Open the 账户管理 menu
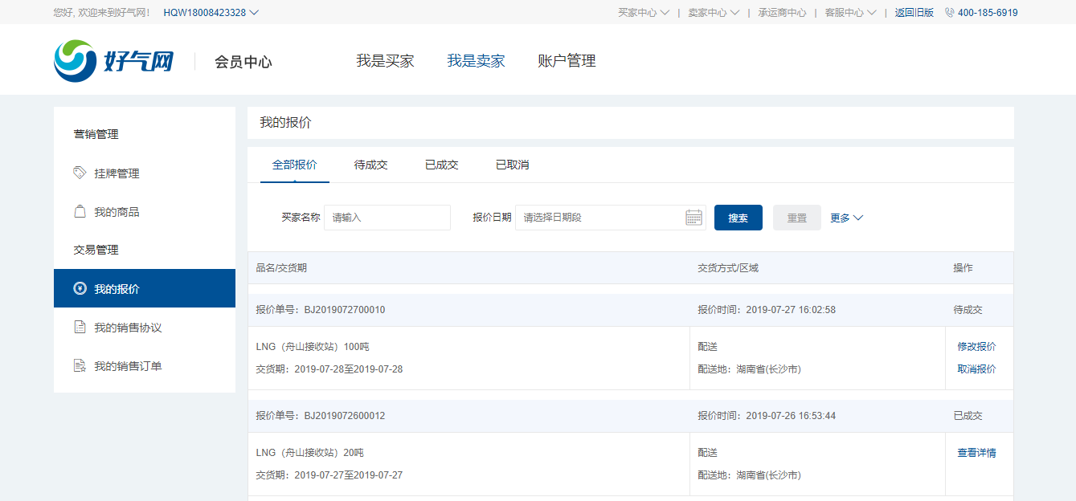Image resolution: width=1076 pixels, height=501 pixels. pos(567,61)
